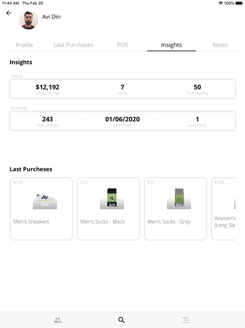The height and width of the screenshot is (328, 245).
Task: Open the Last Purchases tab
Action: (73, 45)
